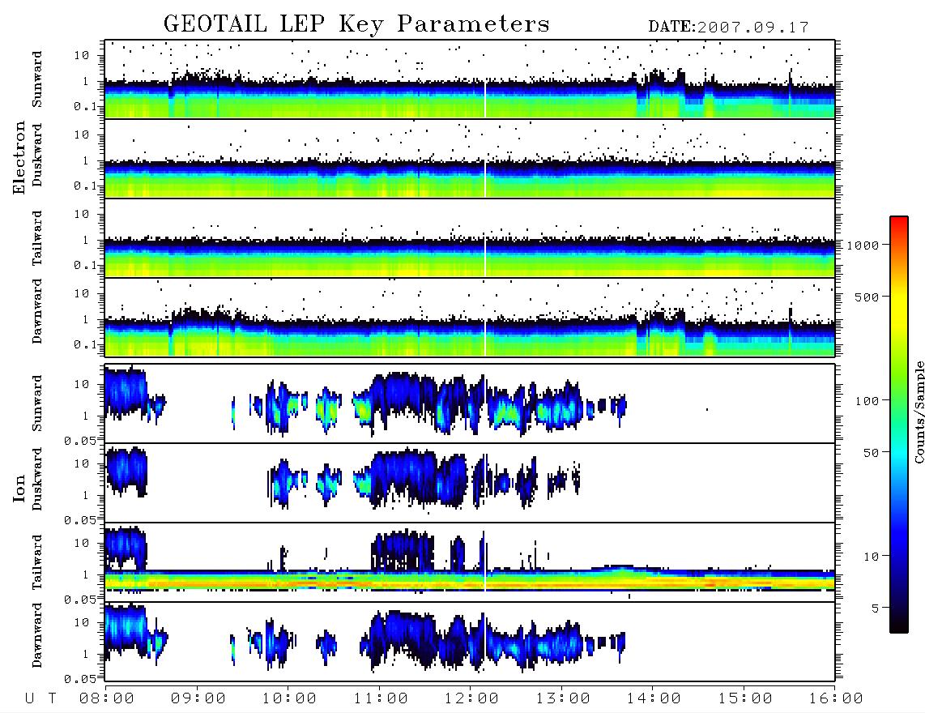Select the Electron "Duskward" axis label
Viewport: 925px width, 713px height.
tap(37, 155)
